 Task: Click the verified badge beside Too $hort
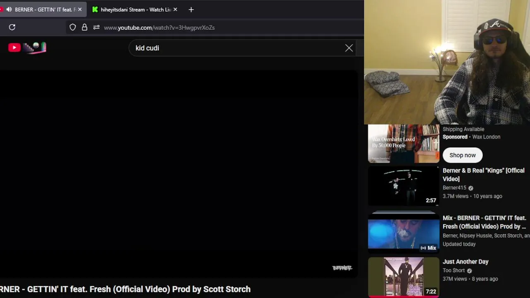tap(469, 271)
